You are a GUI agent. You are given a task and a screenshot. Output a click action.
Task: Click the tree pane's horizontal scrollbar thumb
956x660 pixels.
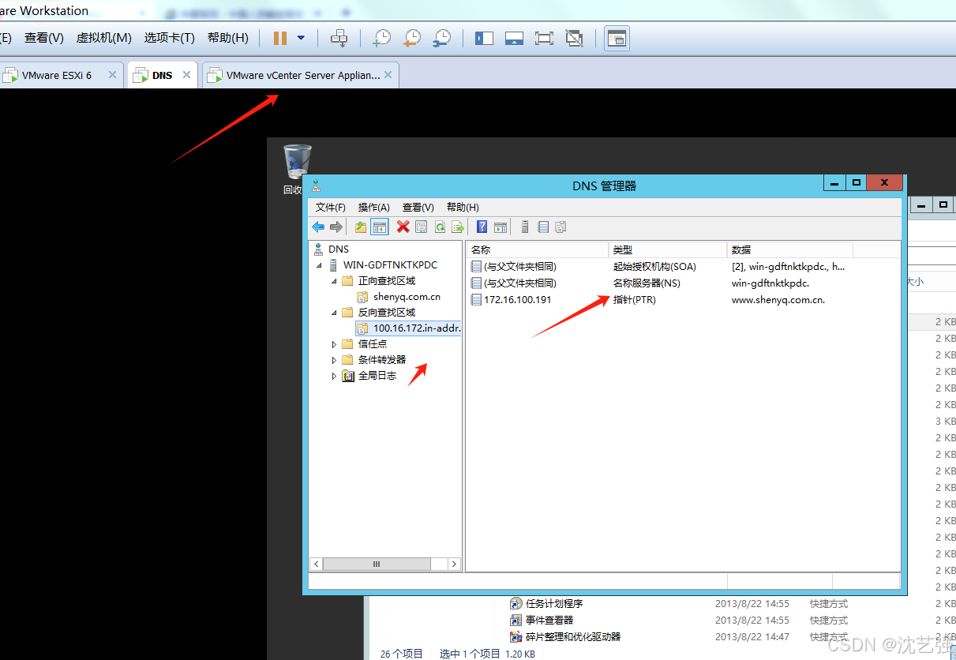tap(377, 564)
